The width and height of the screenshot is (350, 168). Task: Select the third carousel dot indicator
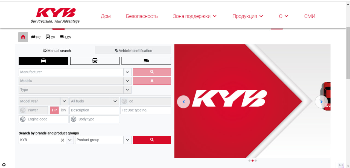(x=256, y=161)
